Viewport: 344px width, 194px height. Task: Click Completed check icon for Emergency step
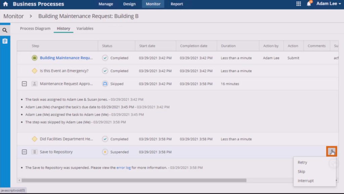tap(105, 71)
